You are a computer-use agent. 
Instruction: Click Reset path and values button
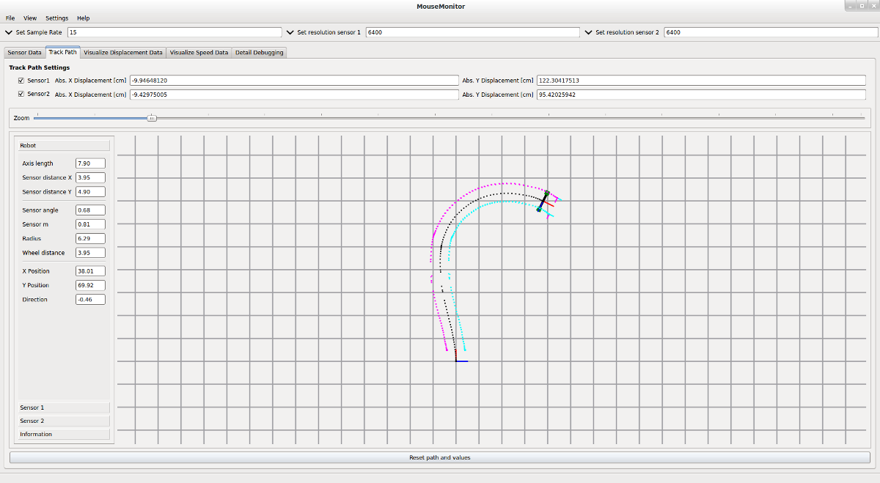coord(439,457)
